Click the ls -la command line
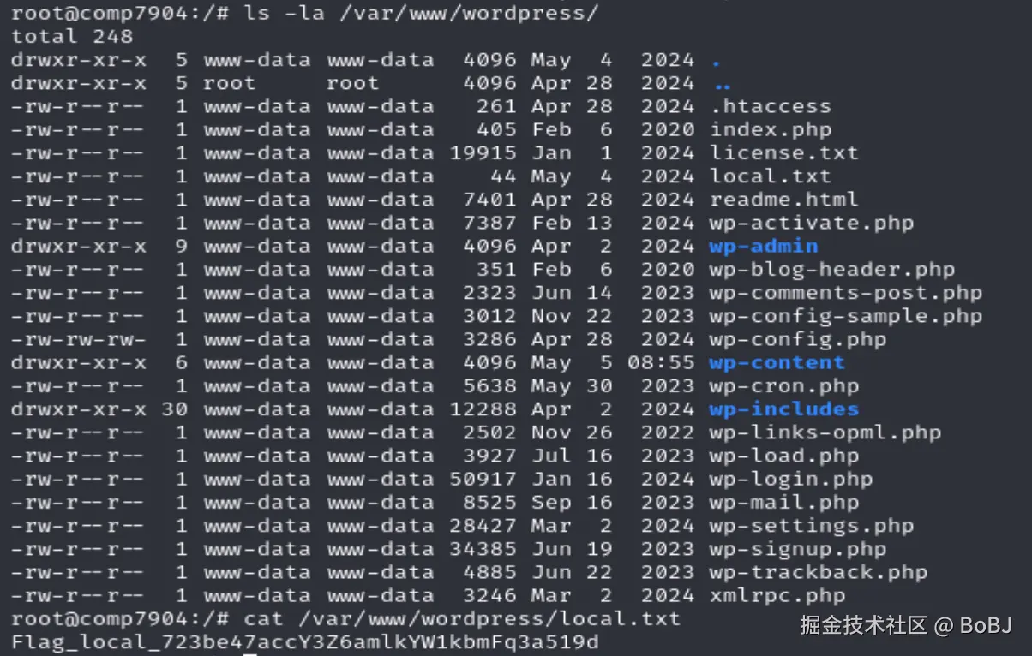The height and width of the screenshot is (656, 1032). pyautogui.click(x=304, y=14)
